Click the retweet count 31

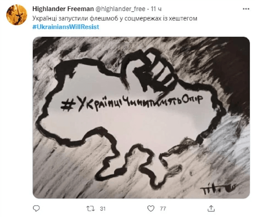click(103, 209)
